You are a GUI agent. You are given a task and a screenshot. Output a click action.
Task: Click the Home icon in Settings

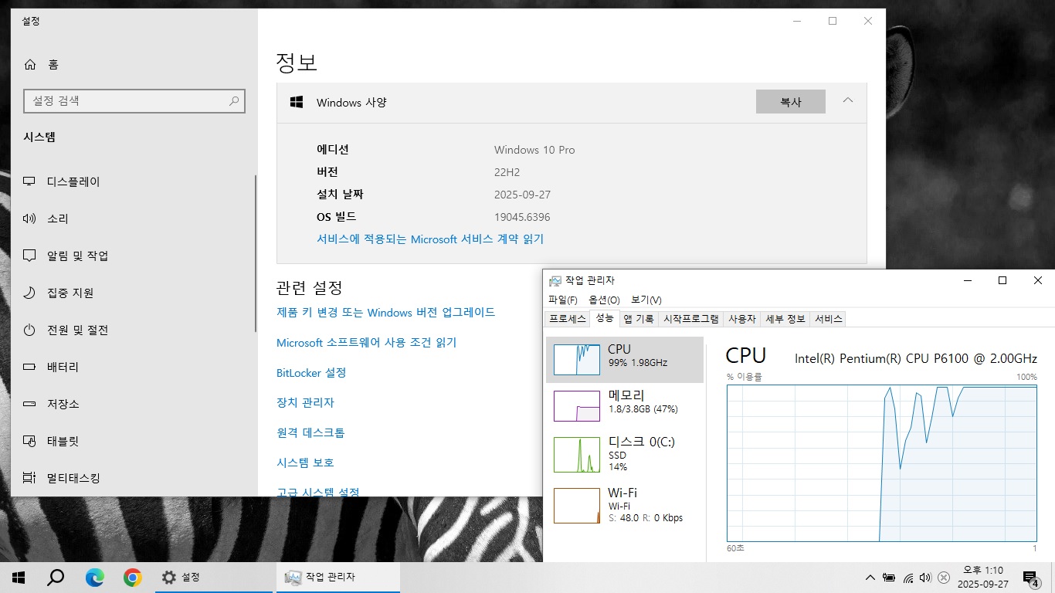30,65
